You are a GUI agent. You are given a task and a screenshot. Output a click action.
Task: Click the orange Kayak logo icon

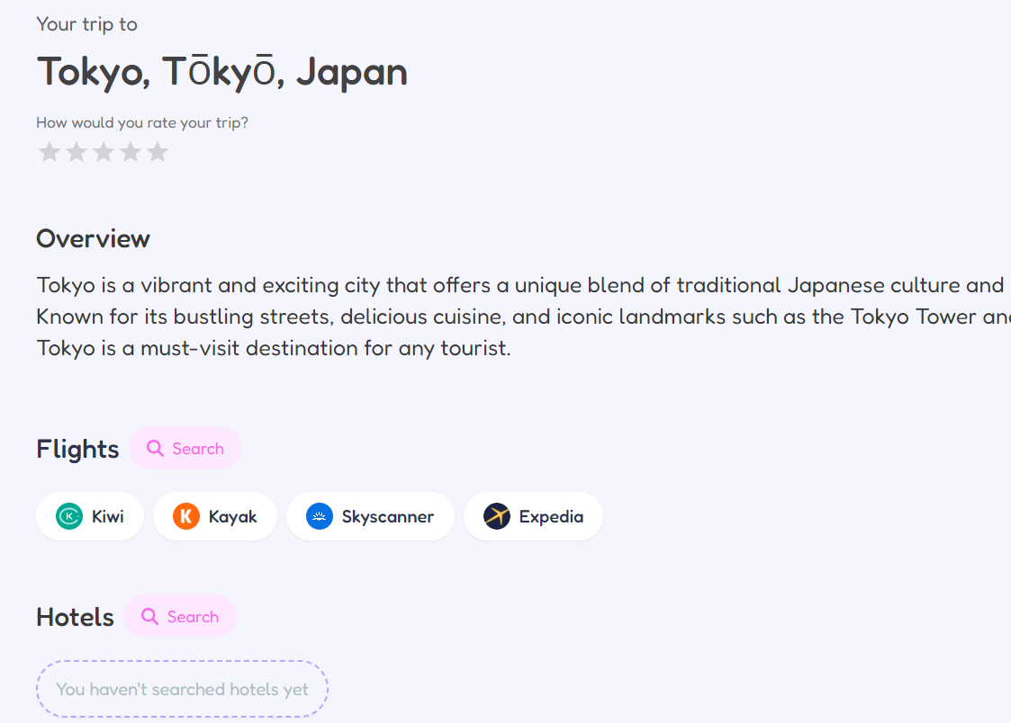[x=186, y=516]
